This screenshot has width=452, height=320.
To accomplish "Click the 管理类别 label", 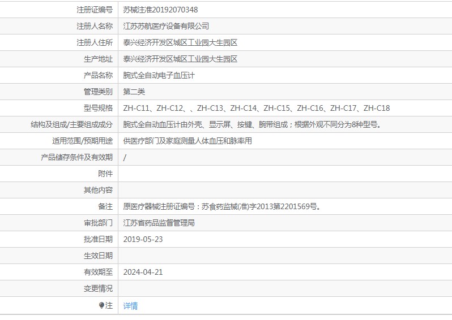I will (x=98, y=92).
